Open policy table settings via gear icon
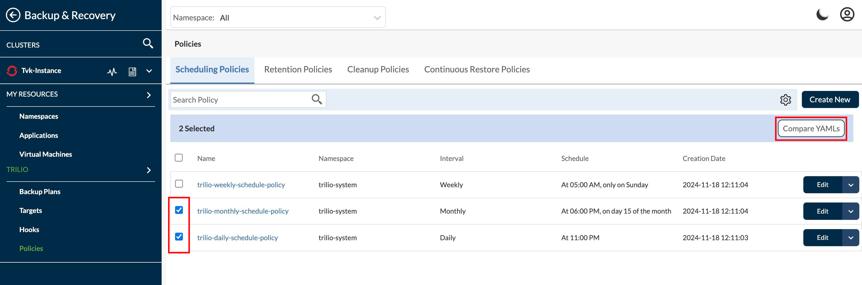 pyautogui.click(x=786, y=99)
